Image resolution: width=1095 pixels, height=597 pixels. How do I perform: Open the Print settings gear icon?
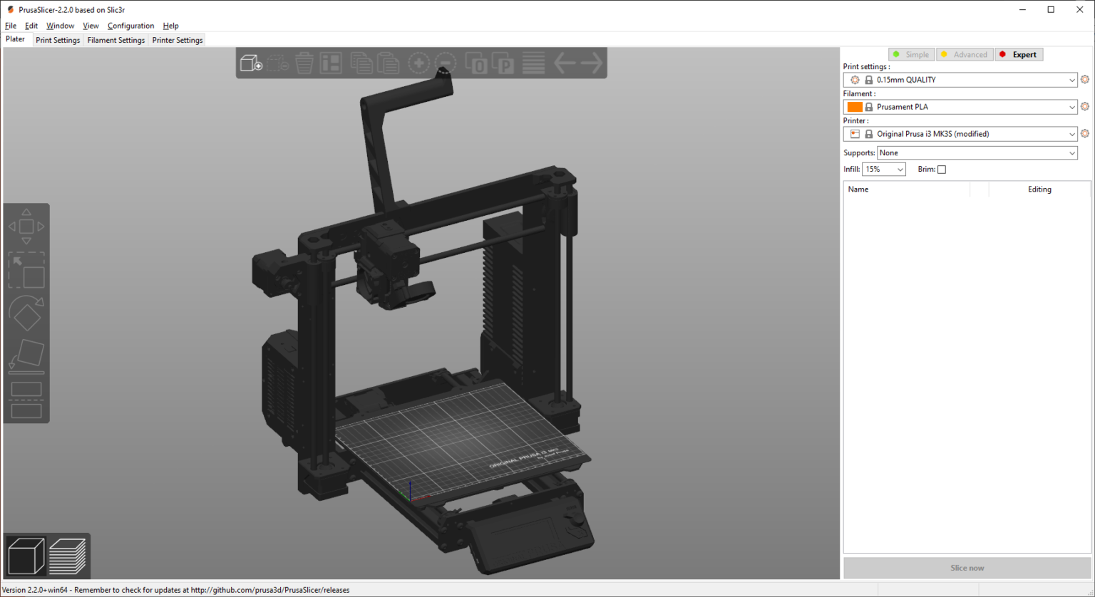point(1085,79)
